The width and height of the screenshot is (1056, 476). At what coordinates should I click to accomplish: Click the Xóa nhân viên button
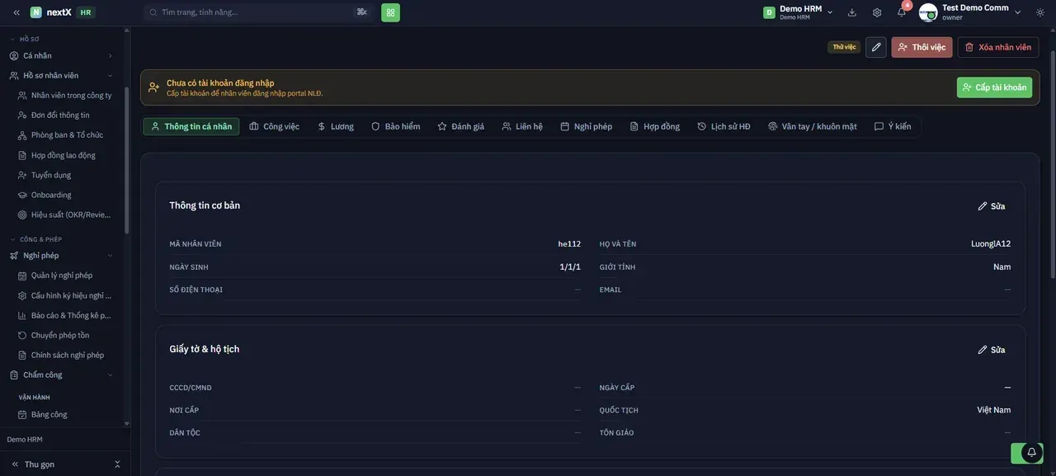998,47
